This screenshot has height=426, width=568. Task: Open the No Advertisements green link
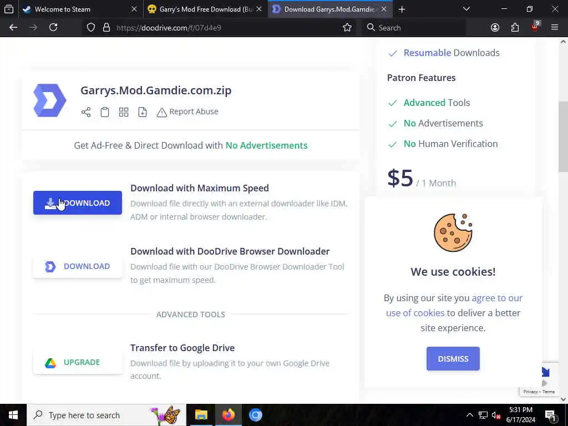[x=266, y=145]
